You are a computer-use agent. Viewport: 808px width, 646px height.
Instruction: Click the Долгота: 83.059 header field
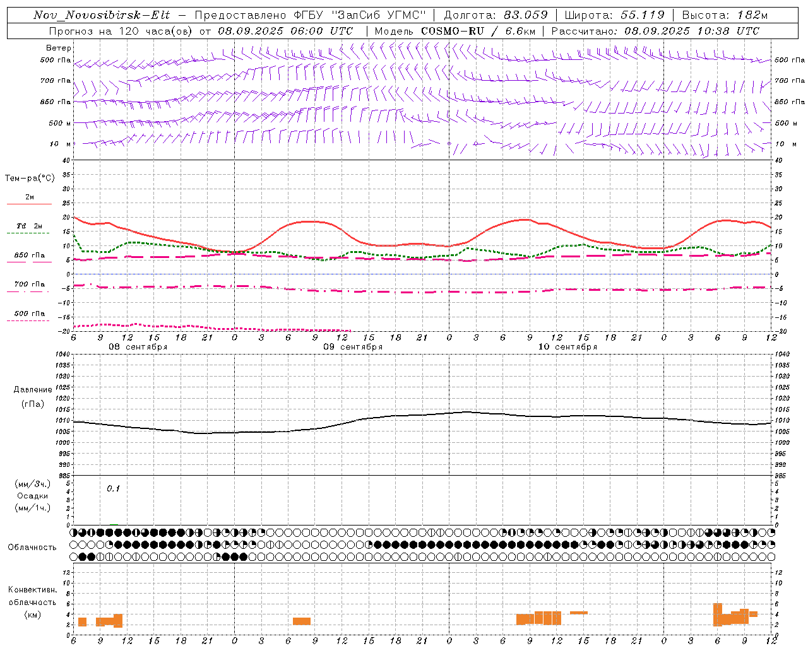(x=496, y=15)
